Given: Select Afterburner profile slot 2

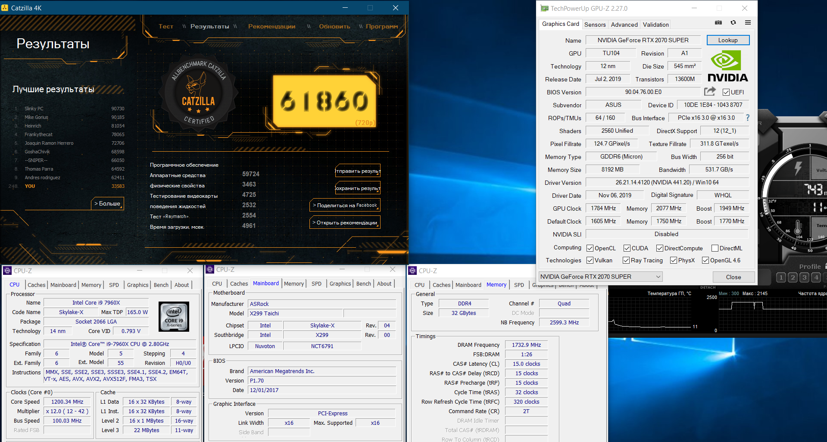Looking at the screenshot, I should tap(793, 277).
